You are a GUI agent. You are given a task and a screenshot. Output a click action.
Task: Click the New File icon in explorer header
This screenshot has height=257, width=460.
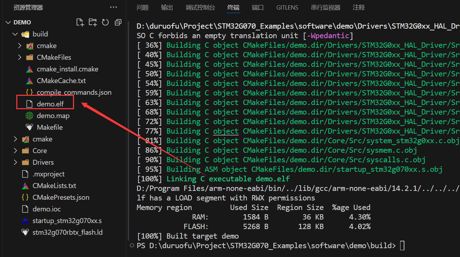point(80,22)
